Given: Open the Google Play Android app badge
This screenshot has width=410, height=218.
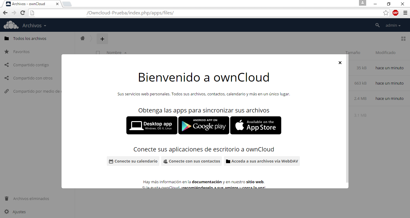Looking at the screenshot, I should click(x=204, y=125).
